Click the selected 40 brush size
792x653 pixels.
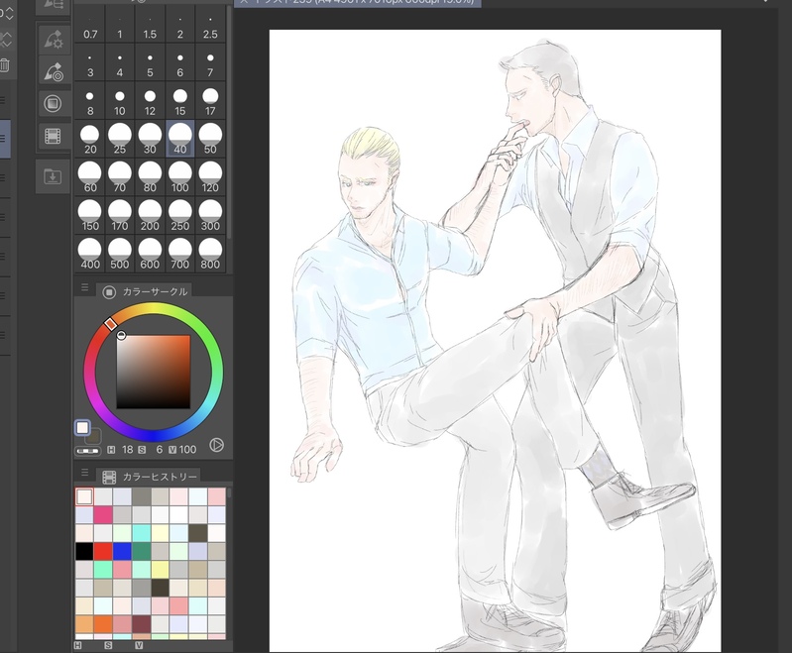(179, 139)
